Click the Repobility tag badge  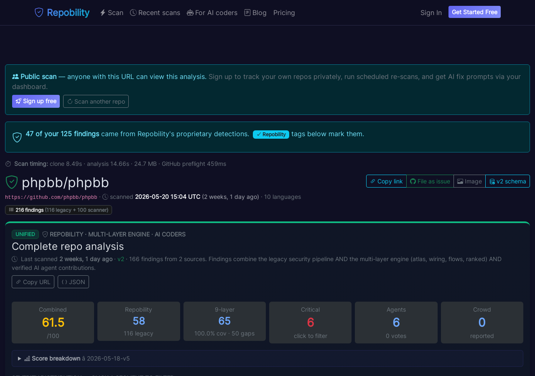pos(271,134)
